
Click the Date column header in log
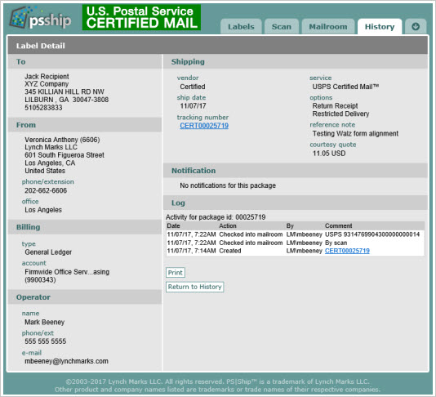(x=174, y=226)
